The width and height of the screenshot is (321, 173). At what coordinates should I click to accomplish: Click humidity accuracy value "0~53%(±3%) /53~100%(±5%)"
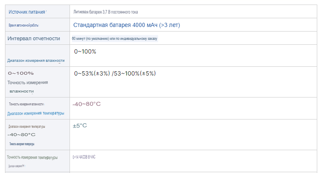(115, 73)
